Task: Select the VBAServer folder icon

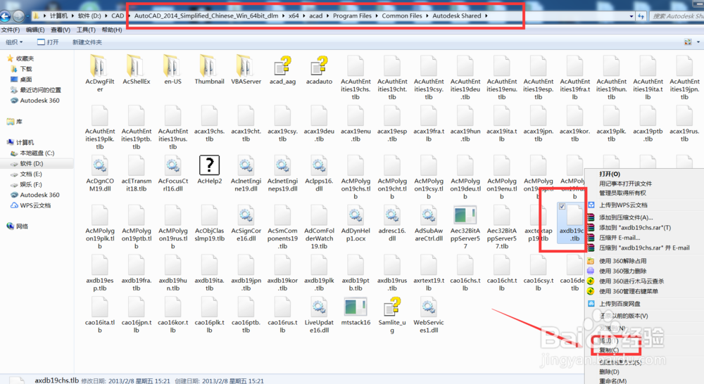Action: click(x=246, y=66)
